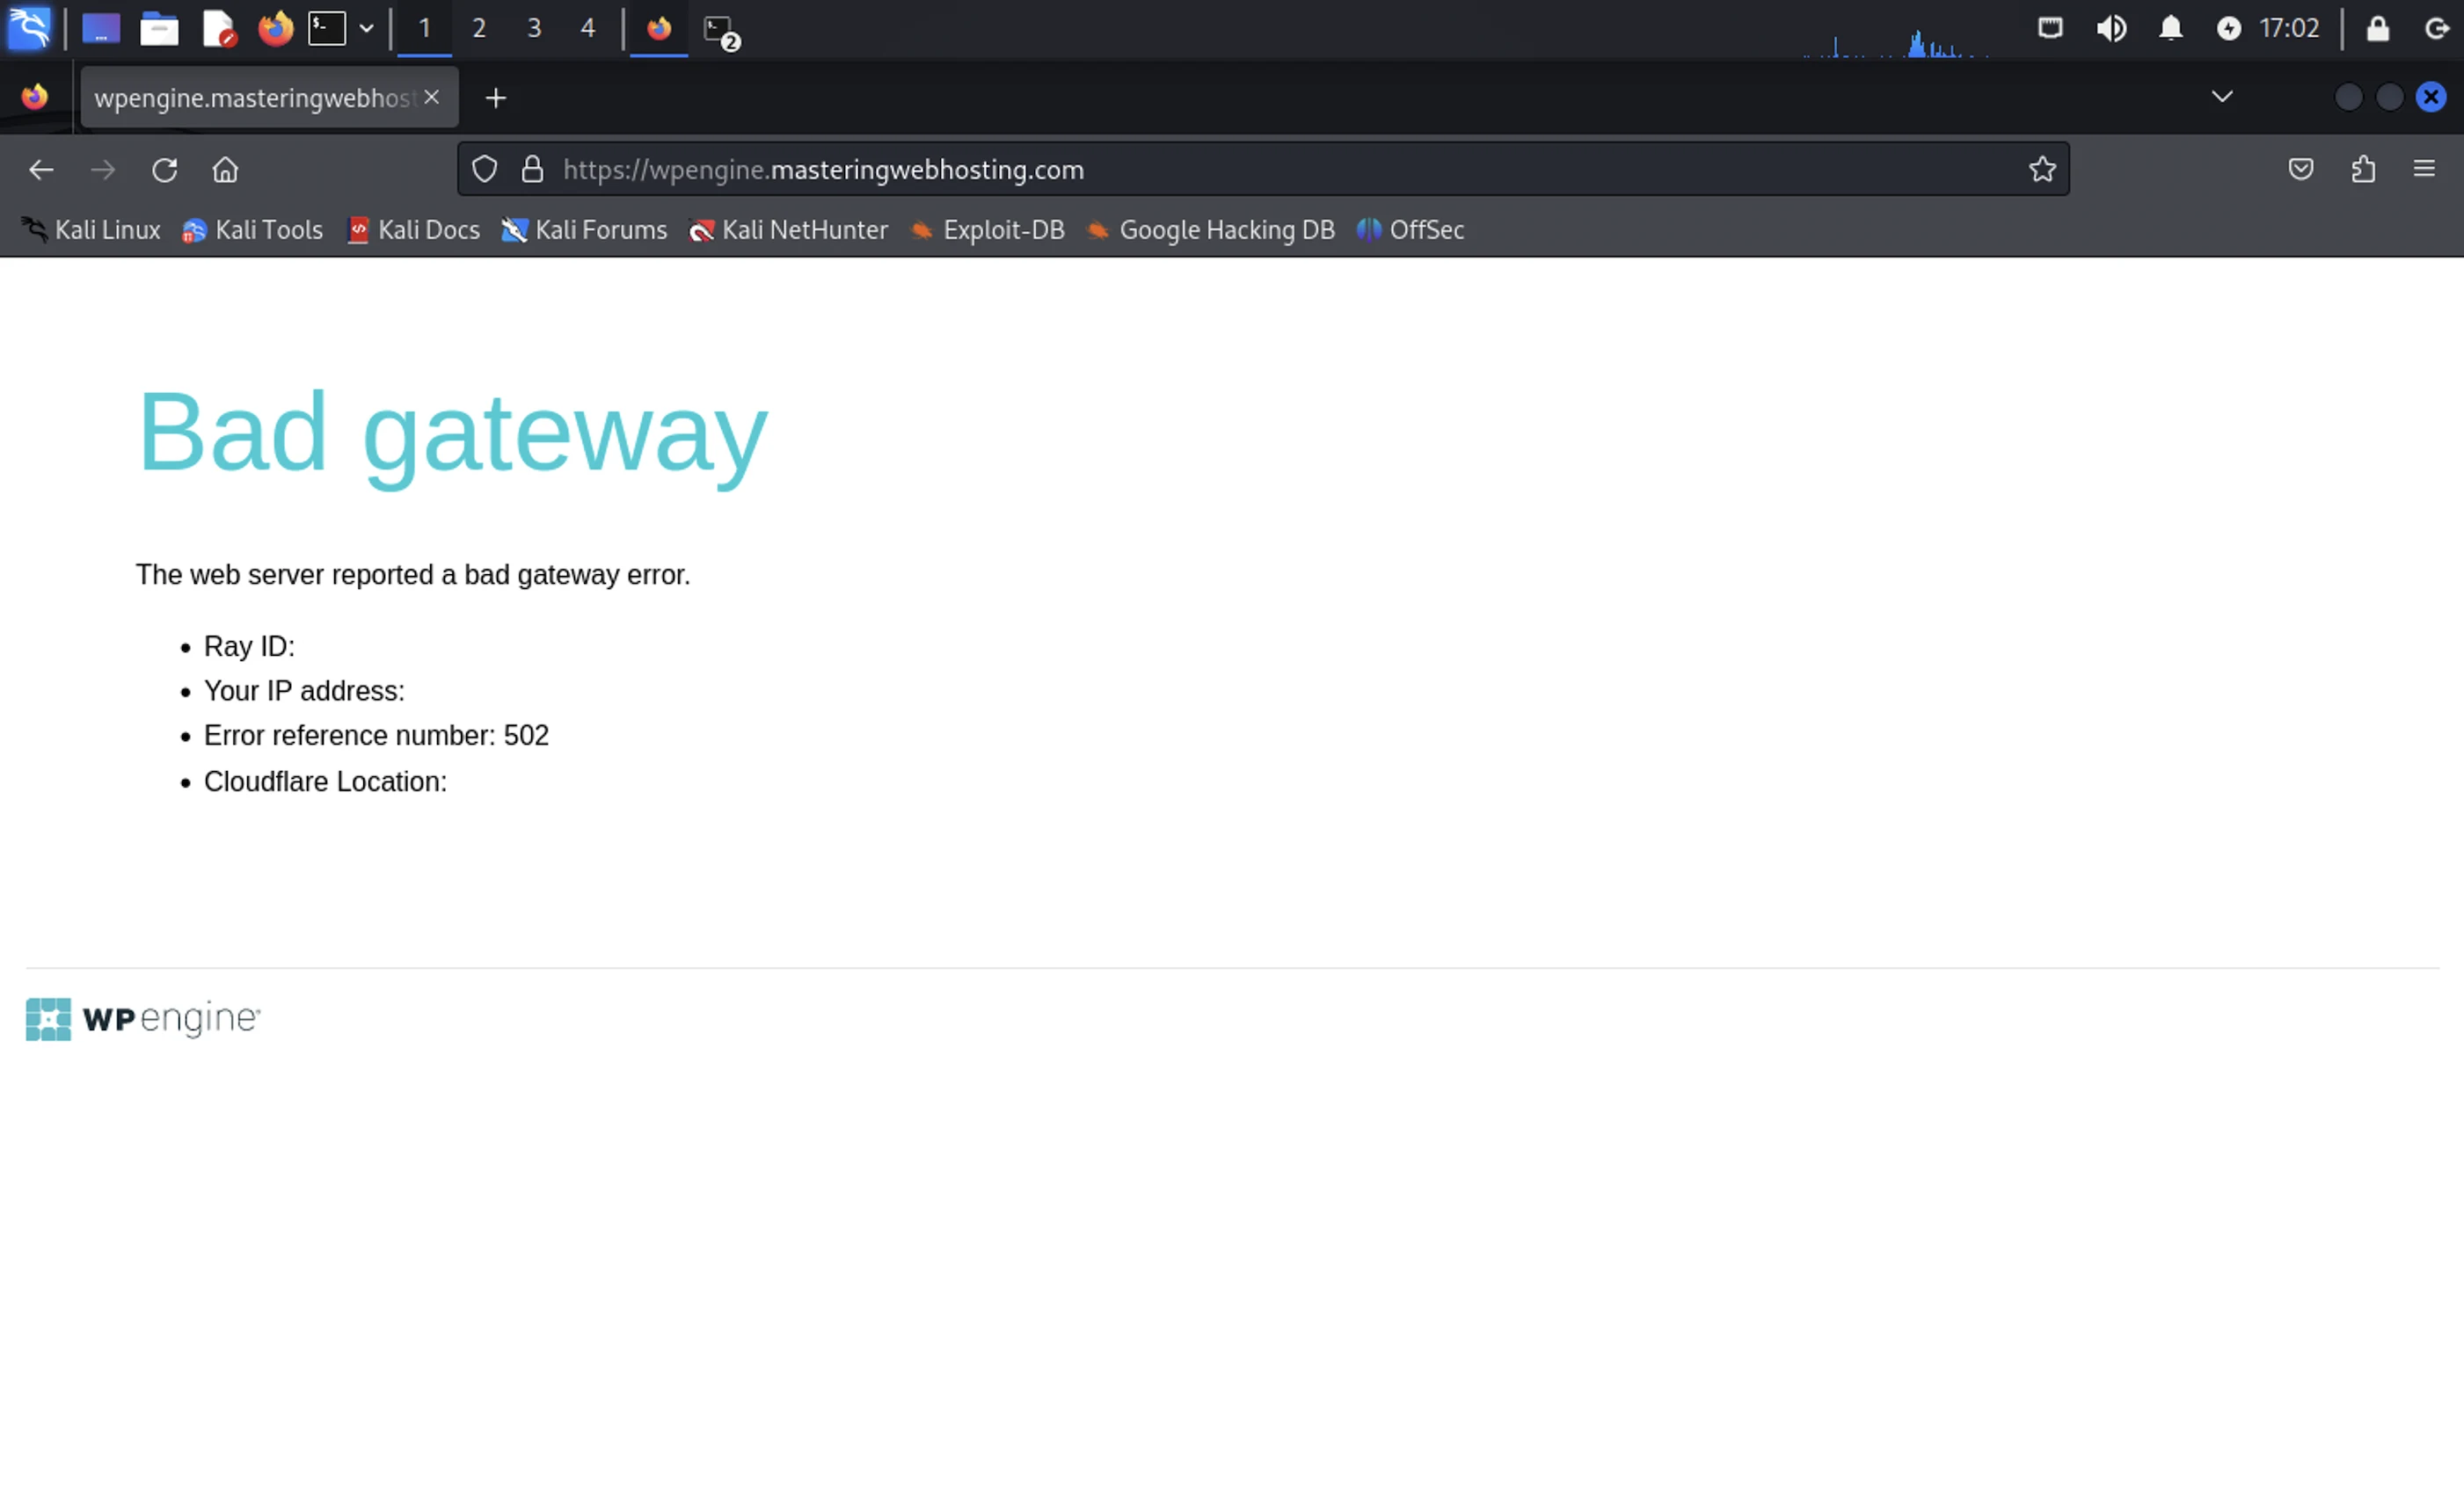Reload the current page
The height and width of the screenshot is (1498, 2464).
click(165, 170)
